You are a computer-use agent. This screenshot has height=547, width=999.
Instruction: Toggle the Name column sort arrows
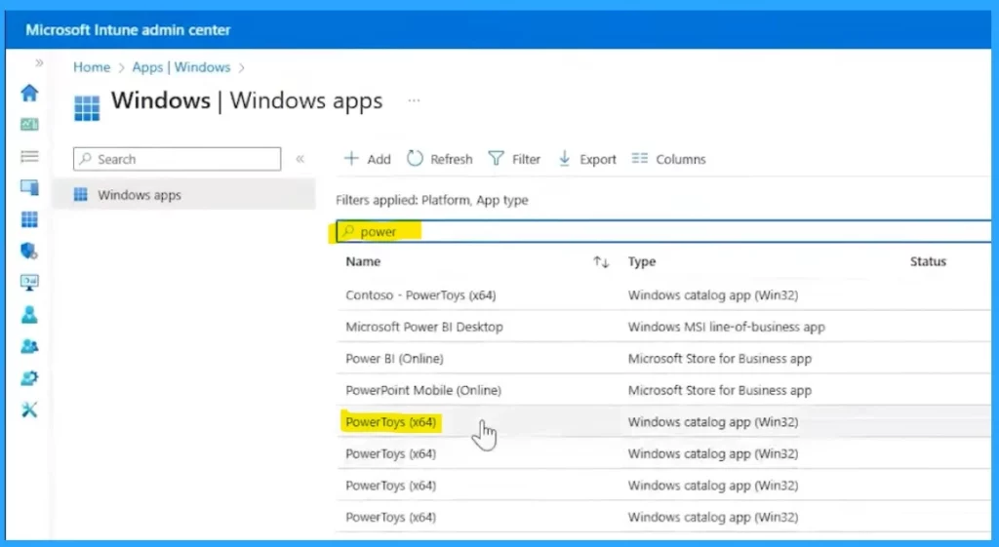(x=601, y=261)
